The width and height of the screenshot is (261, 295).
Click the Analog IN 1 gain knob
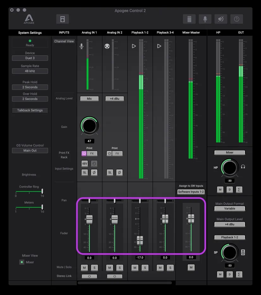[89, 126]
